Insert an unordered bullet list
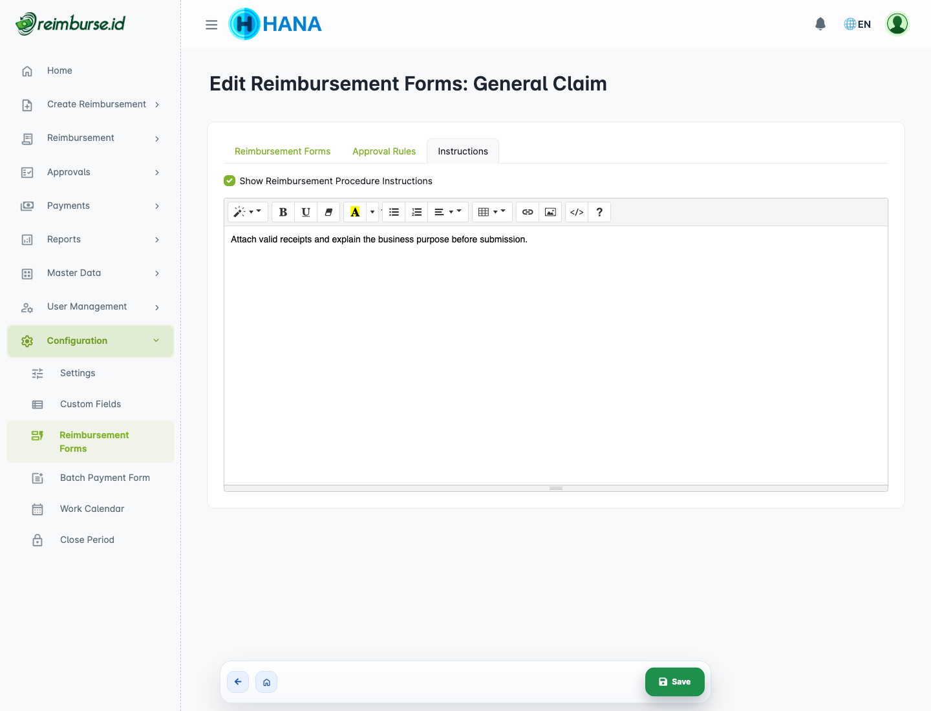Image resolution: width=931 pixels, height=711 pixels. pyautogui.click(x=394, y=212)
